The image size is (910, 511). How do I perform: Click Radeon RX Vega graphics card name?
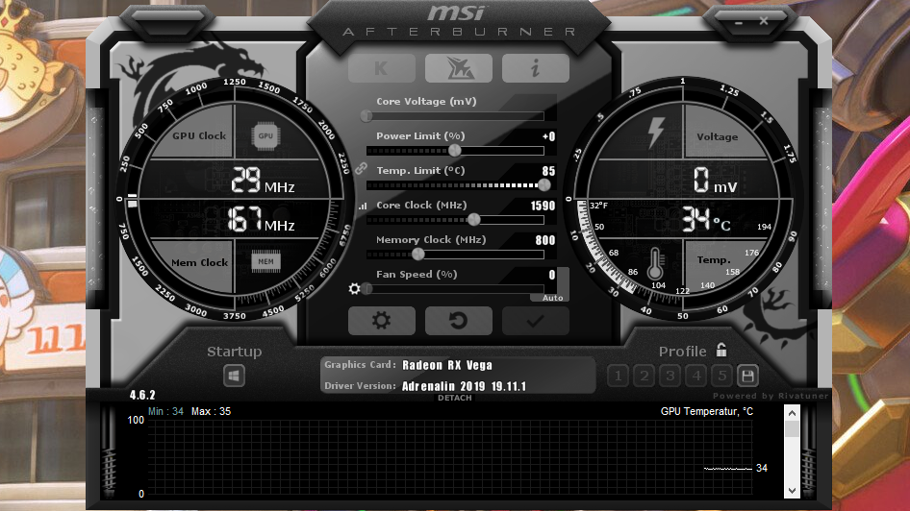(447, 365)
